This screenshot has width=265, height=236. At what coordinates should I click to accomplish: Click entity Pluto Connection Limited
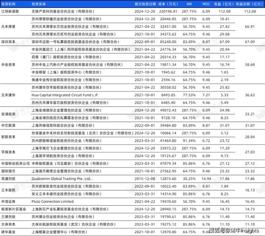coord(52,202)
